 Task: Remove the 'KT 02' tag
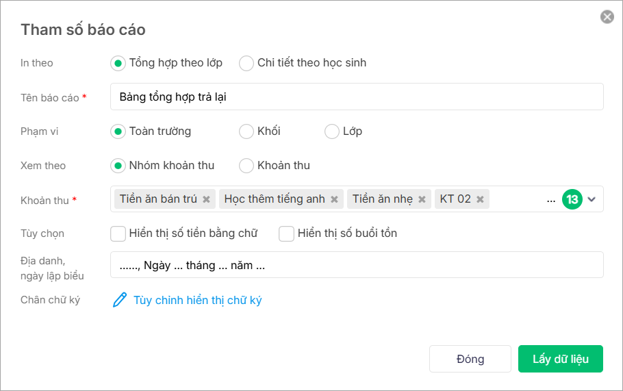pos(480,199)
